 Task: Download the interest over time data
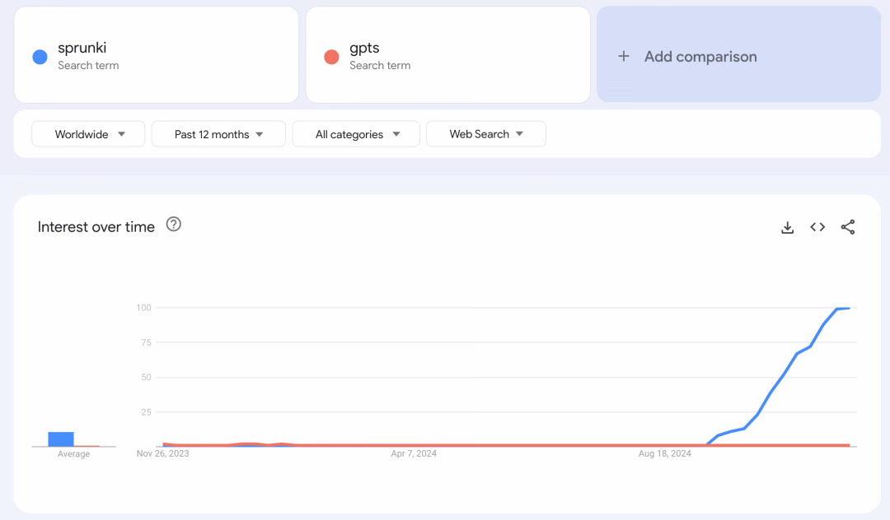click(x=787, y=228)
